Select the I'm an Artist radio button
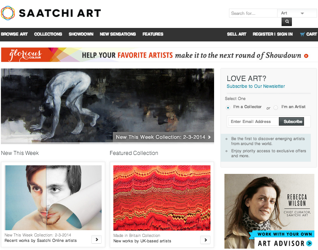 click(x=276, y=108)
